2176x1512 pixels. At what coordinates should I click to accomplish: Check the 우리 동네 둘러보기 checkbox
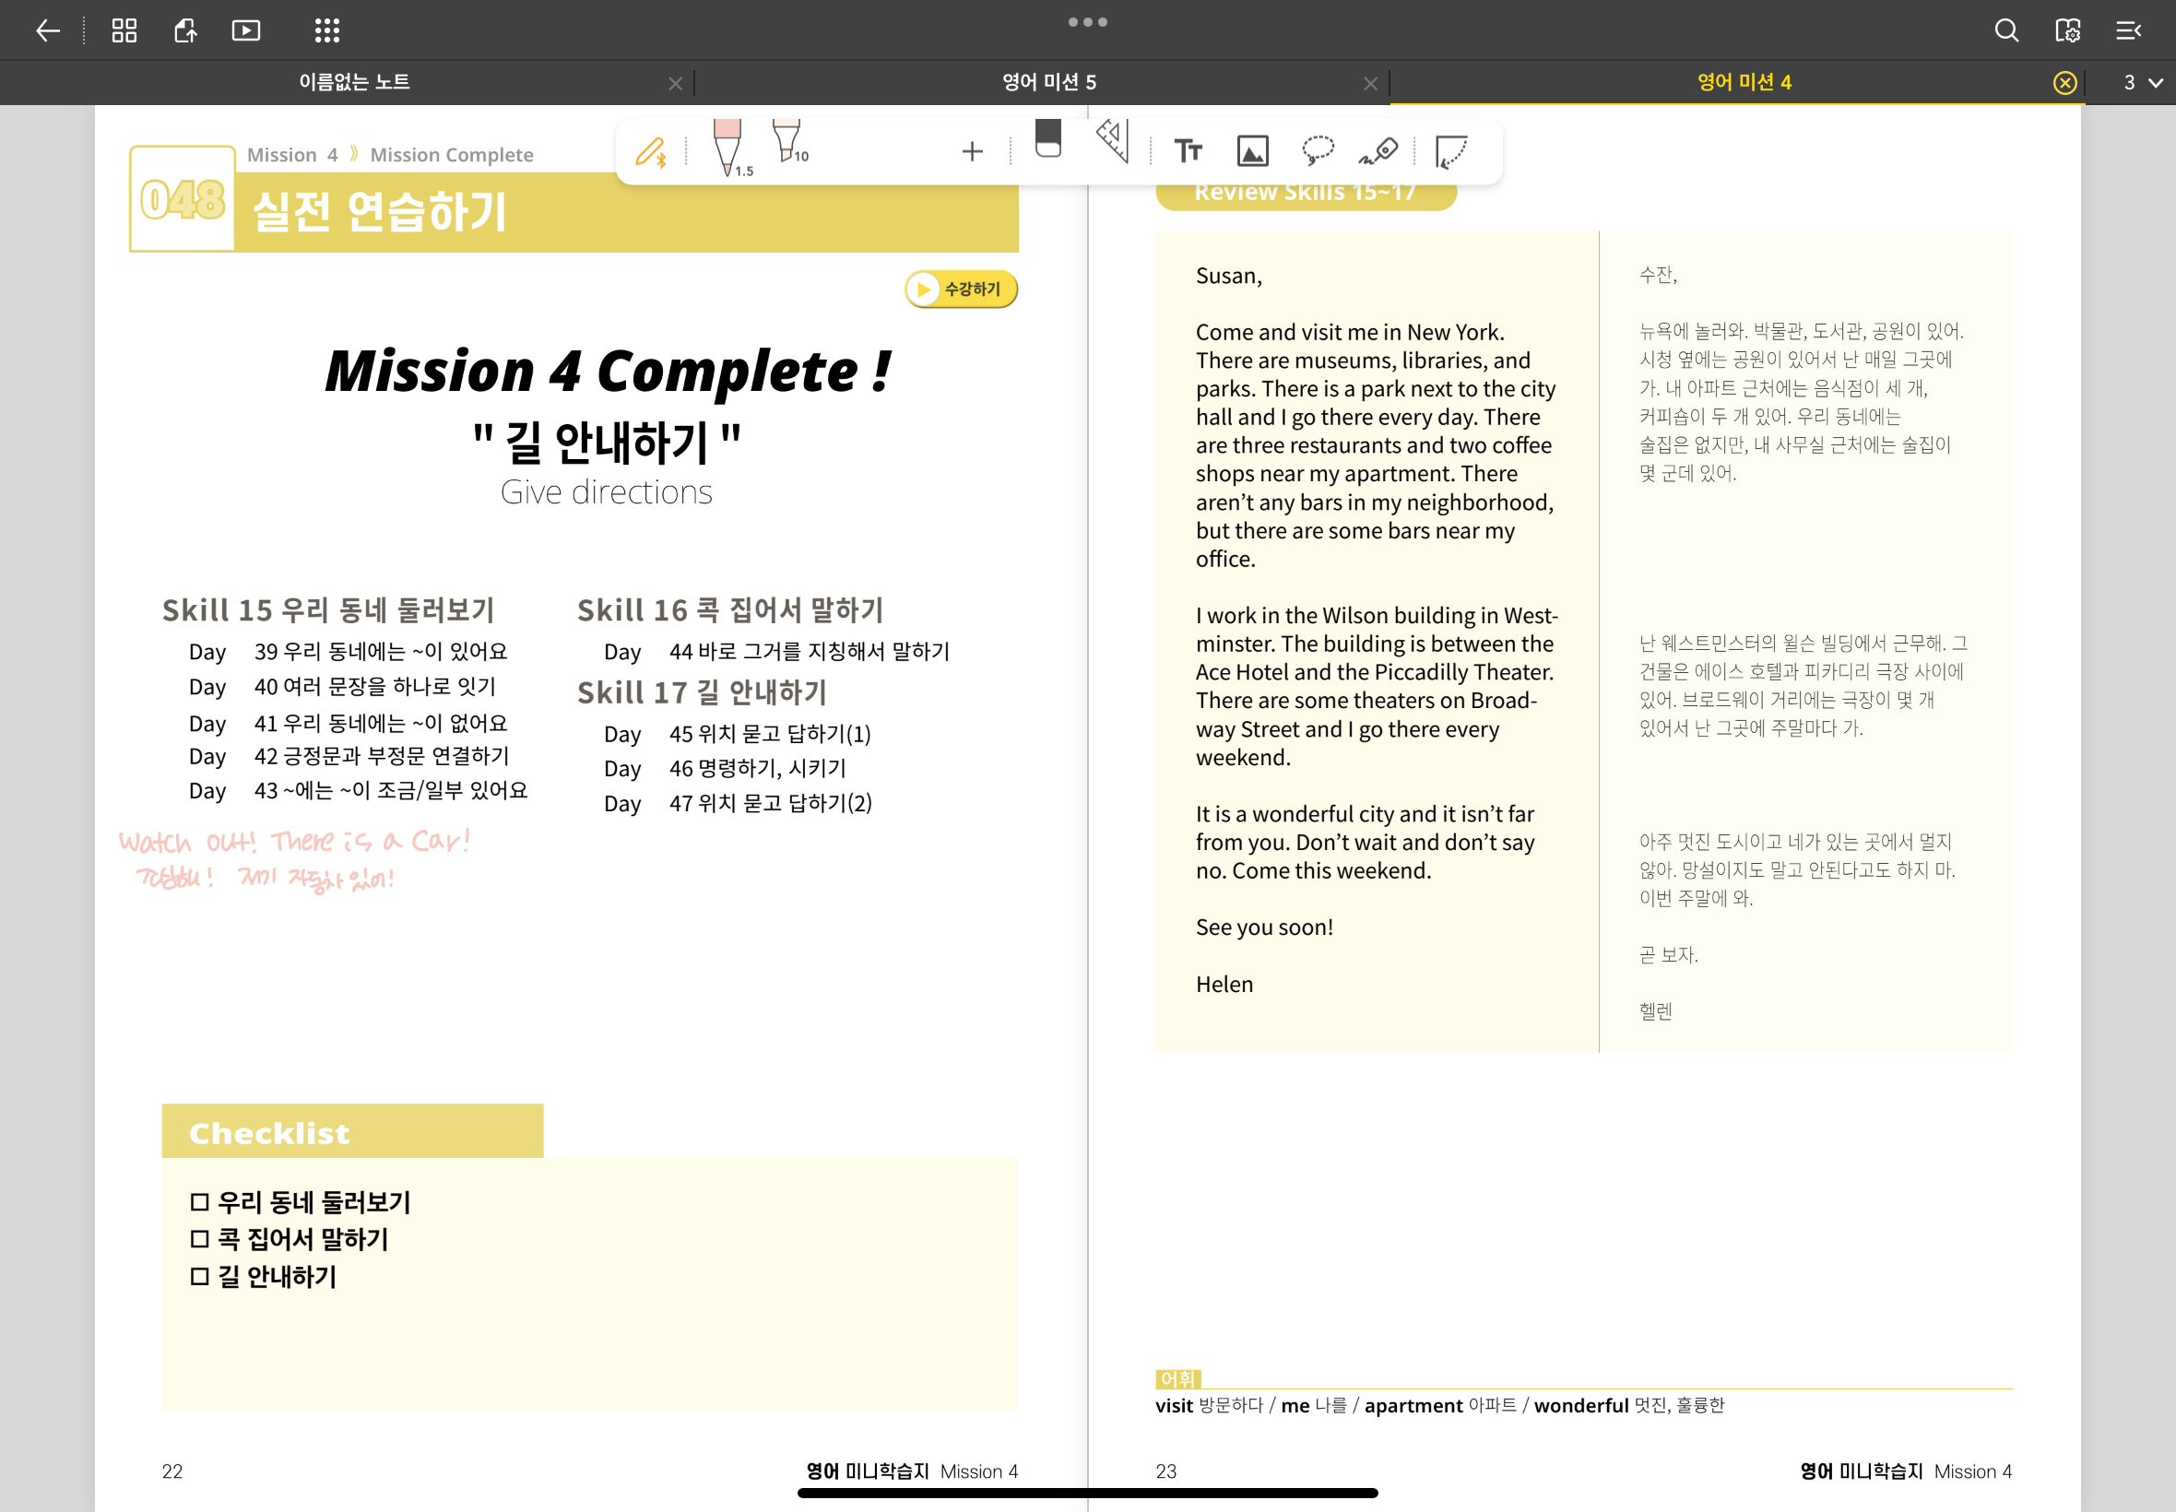tap(199, 1202)
